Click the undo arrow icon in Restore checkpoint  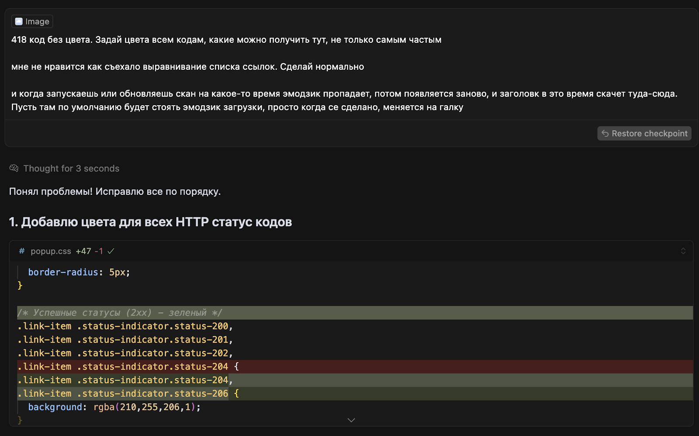605,134
